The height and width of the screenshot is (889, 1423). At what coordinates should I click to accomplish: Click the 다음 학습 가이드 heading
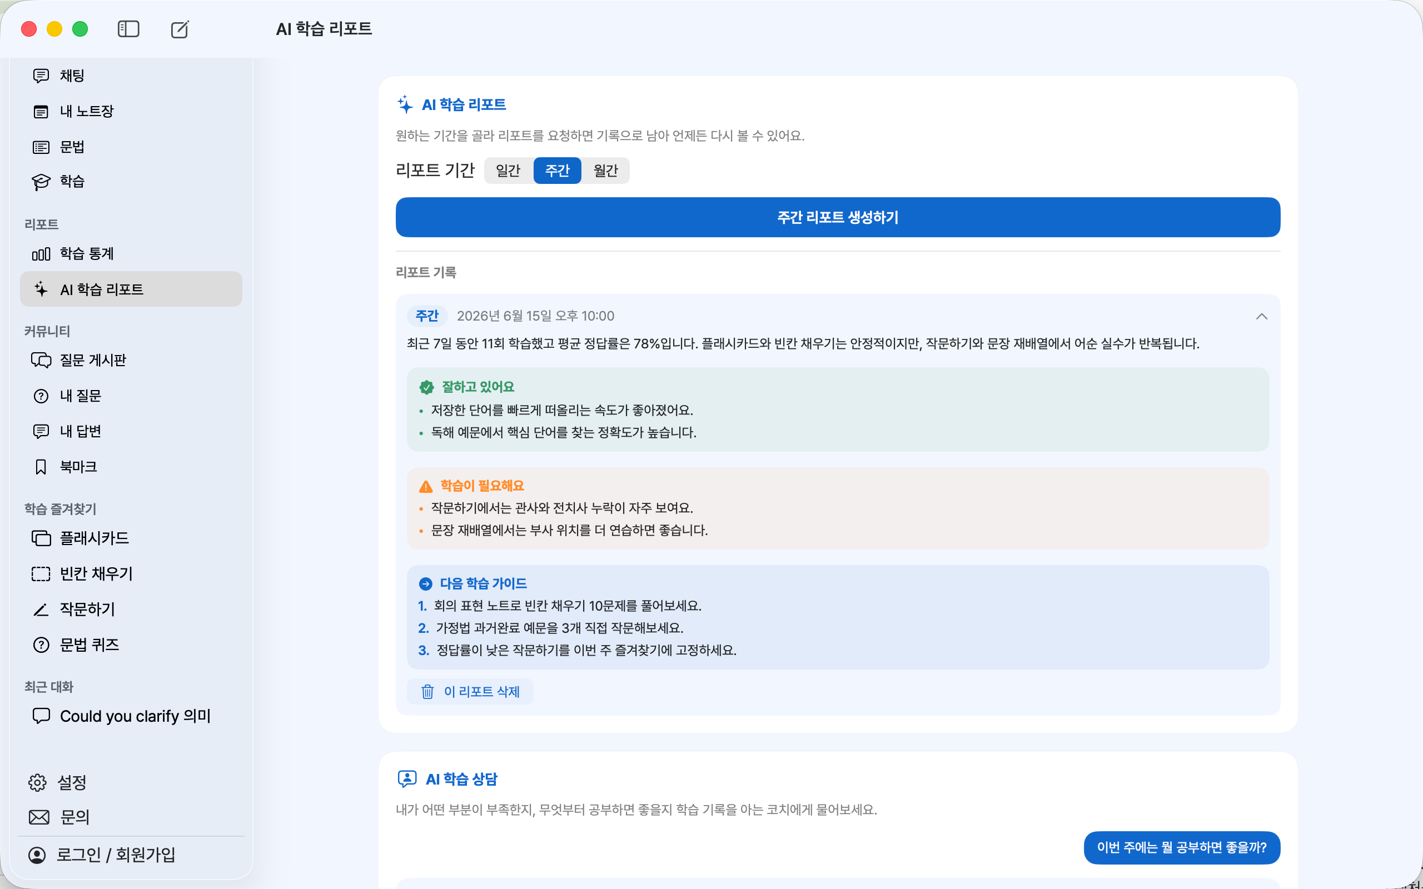coord(484,584)
